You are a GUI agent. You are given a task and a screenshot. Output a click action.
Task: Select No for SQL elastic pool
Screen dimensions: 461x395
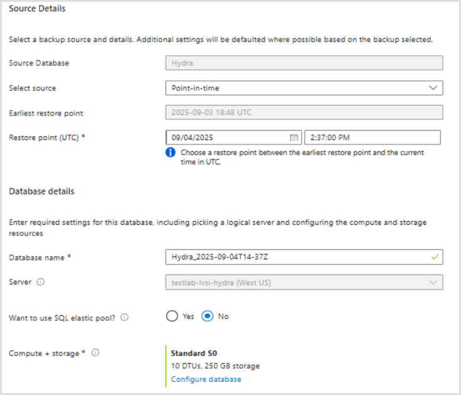(x=208, y=317)
